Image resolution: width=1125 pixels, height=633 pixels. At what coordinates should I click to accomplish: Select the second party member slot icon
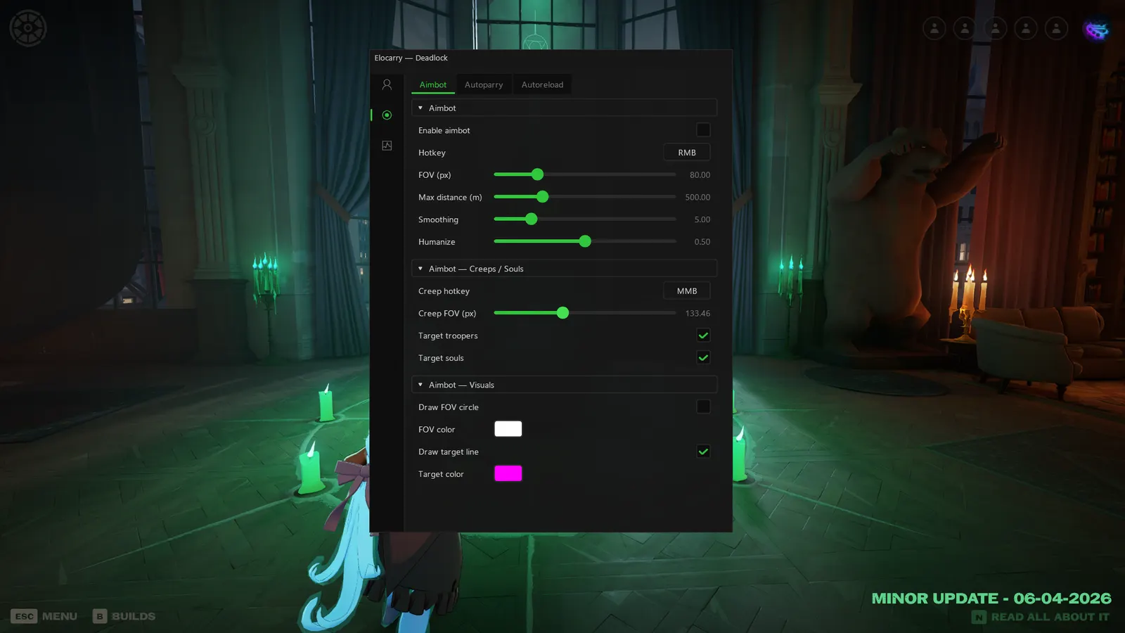click(965, 28)
